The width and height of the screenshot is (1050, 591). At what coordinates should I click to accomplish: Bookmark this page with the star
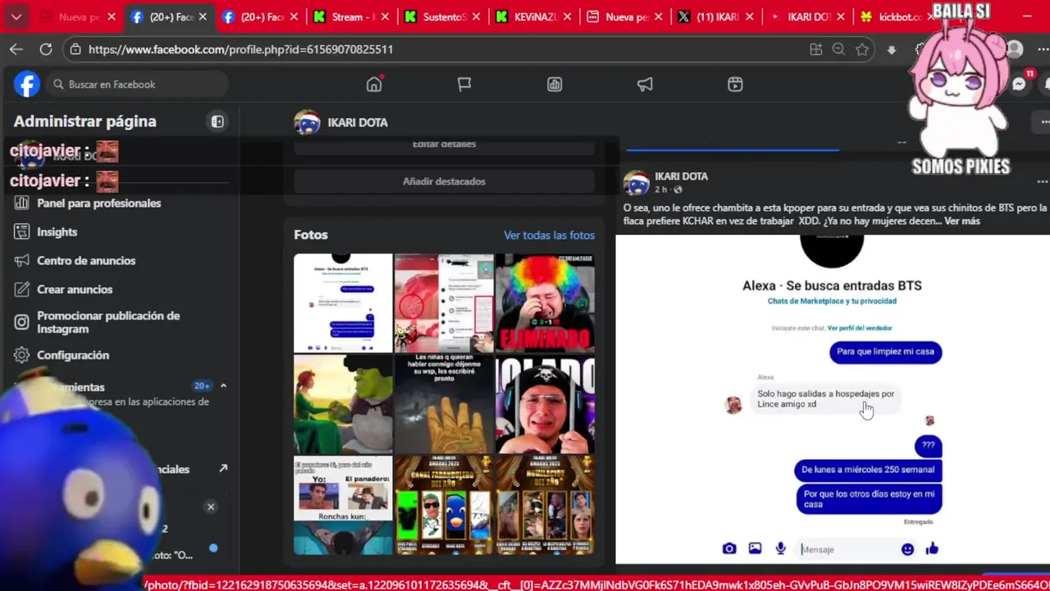tap(862, 49)
